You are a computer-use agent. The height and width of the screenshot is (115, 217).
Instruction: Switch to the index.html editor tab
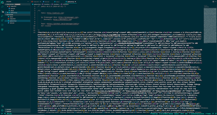point(36,2)
